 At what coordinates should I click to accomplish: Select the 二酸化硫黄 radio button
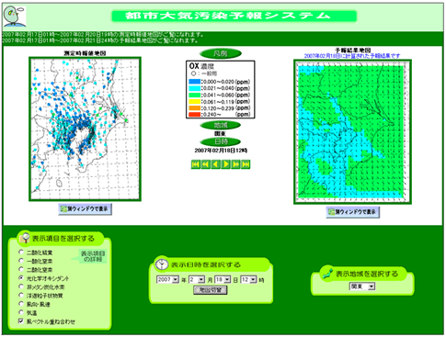(x=21, y=253)
